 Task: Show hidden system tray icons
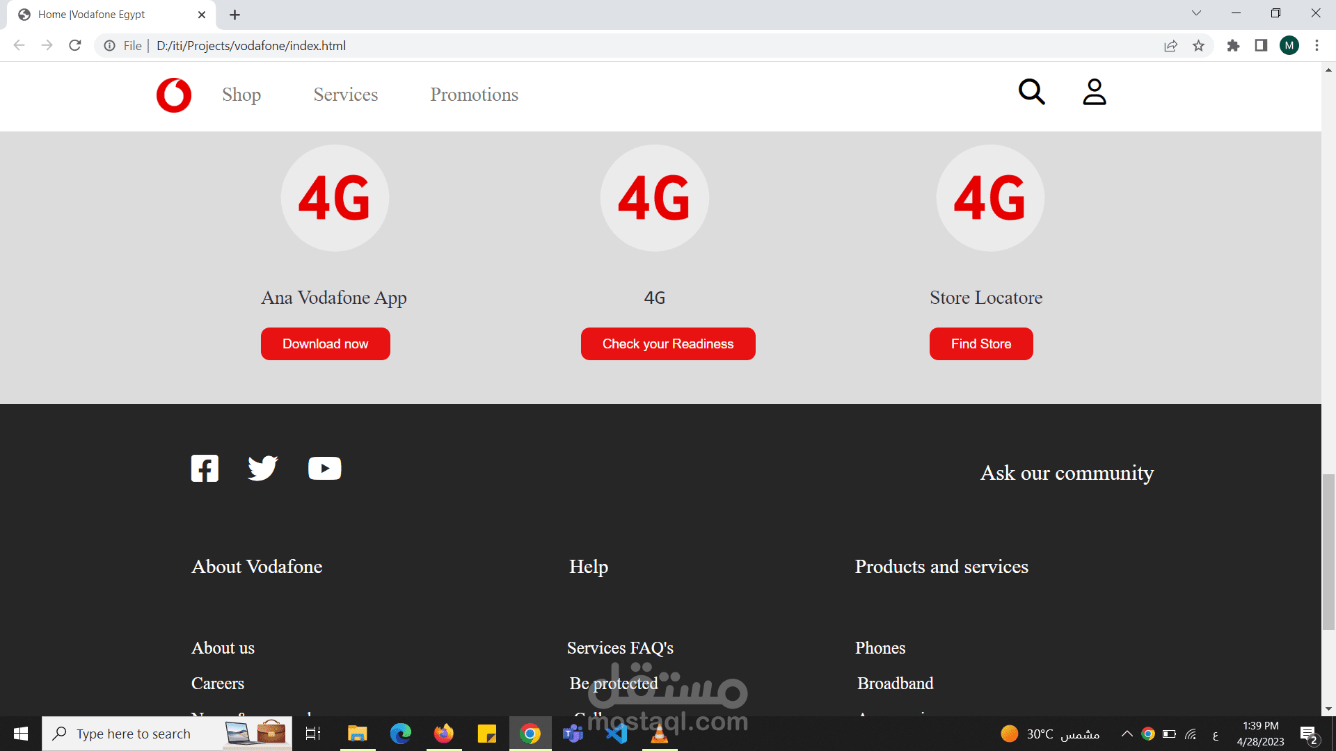pyautogui.click(x=1127, y=734)
